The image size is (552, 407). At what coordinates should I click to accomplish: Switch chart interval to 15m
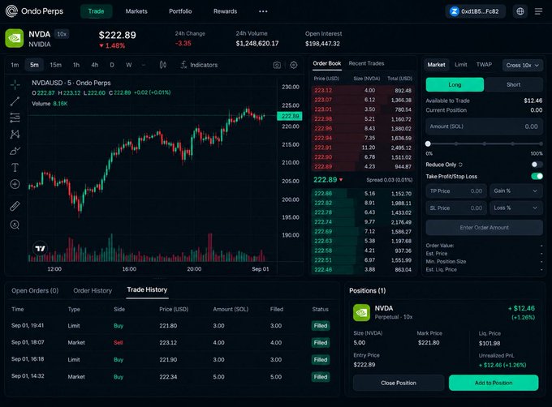coord(56,65)
